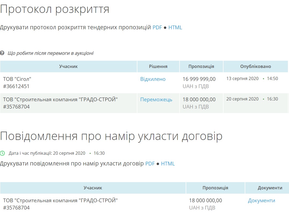Open the 'Відхилено' decision link

coord(153,79)
